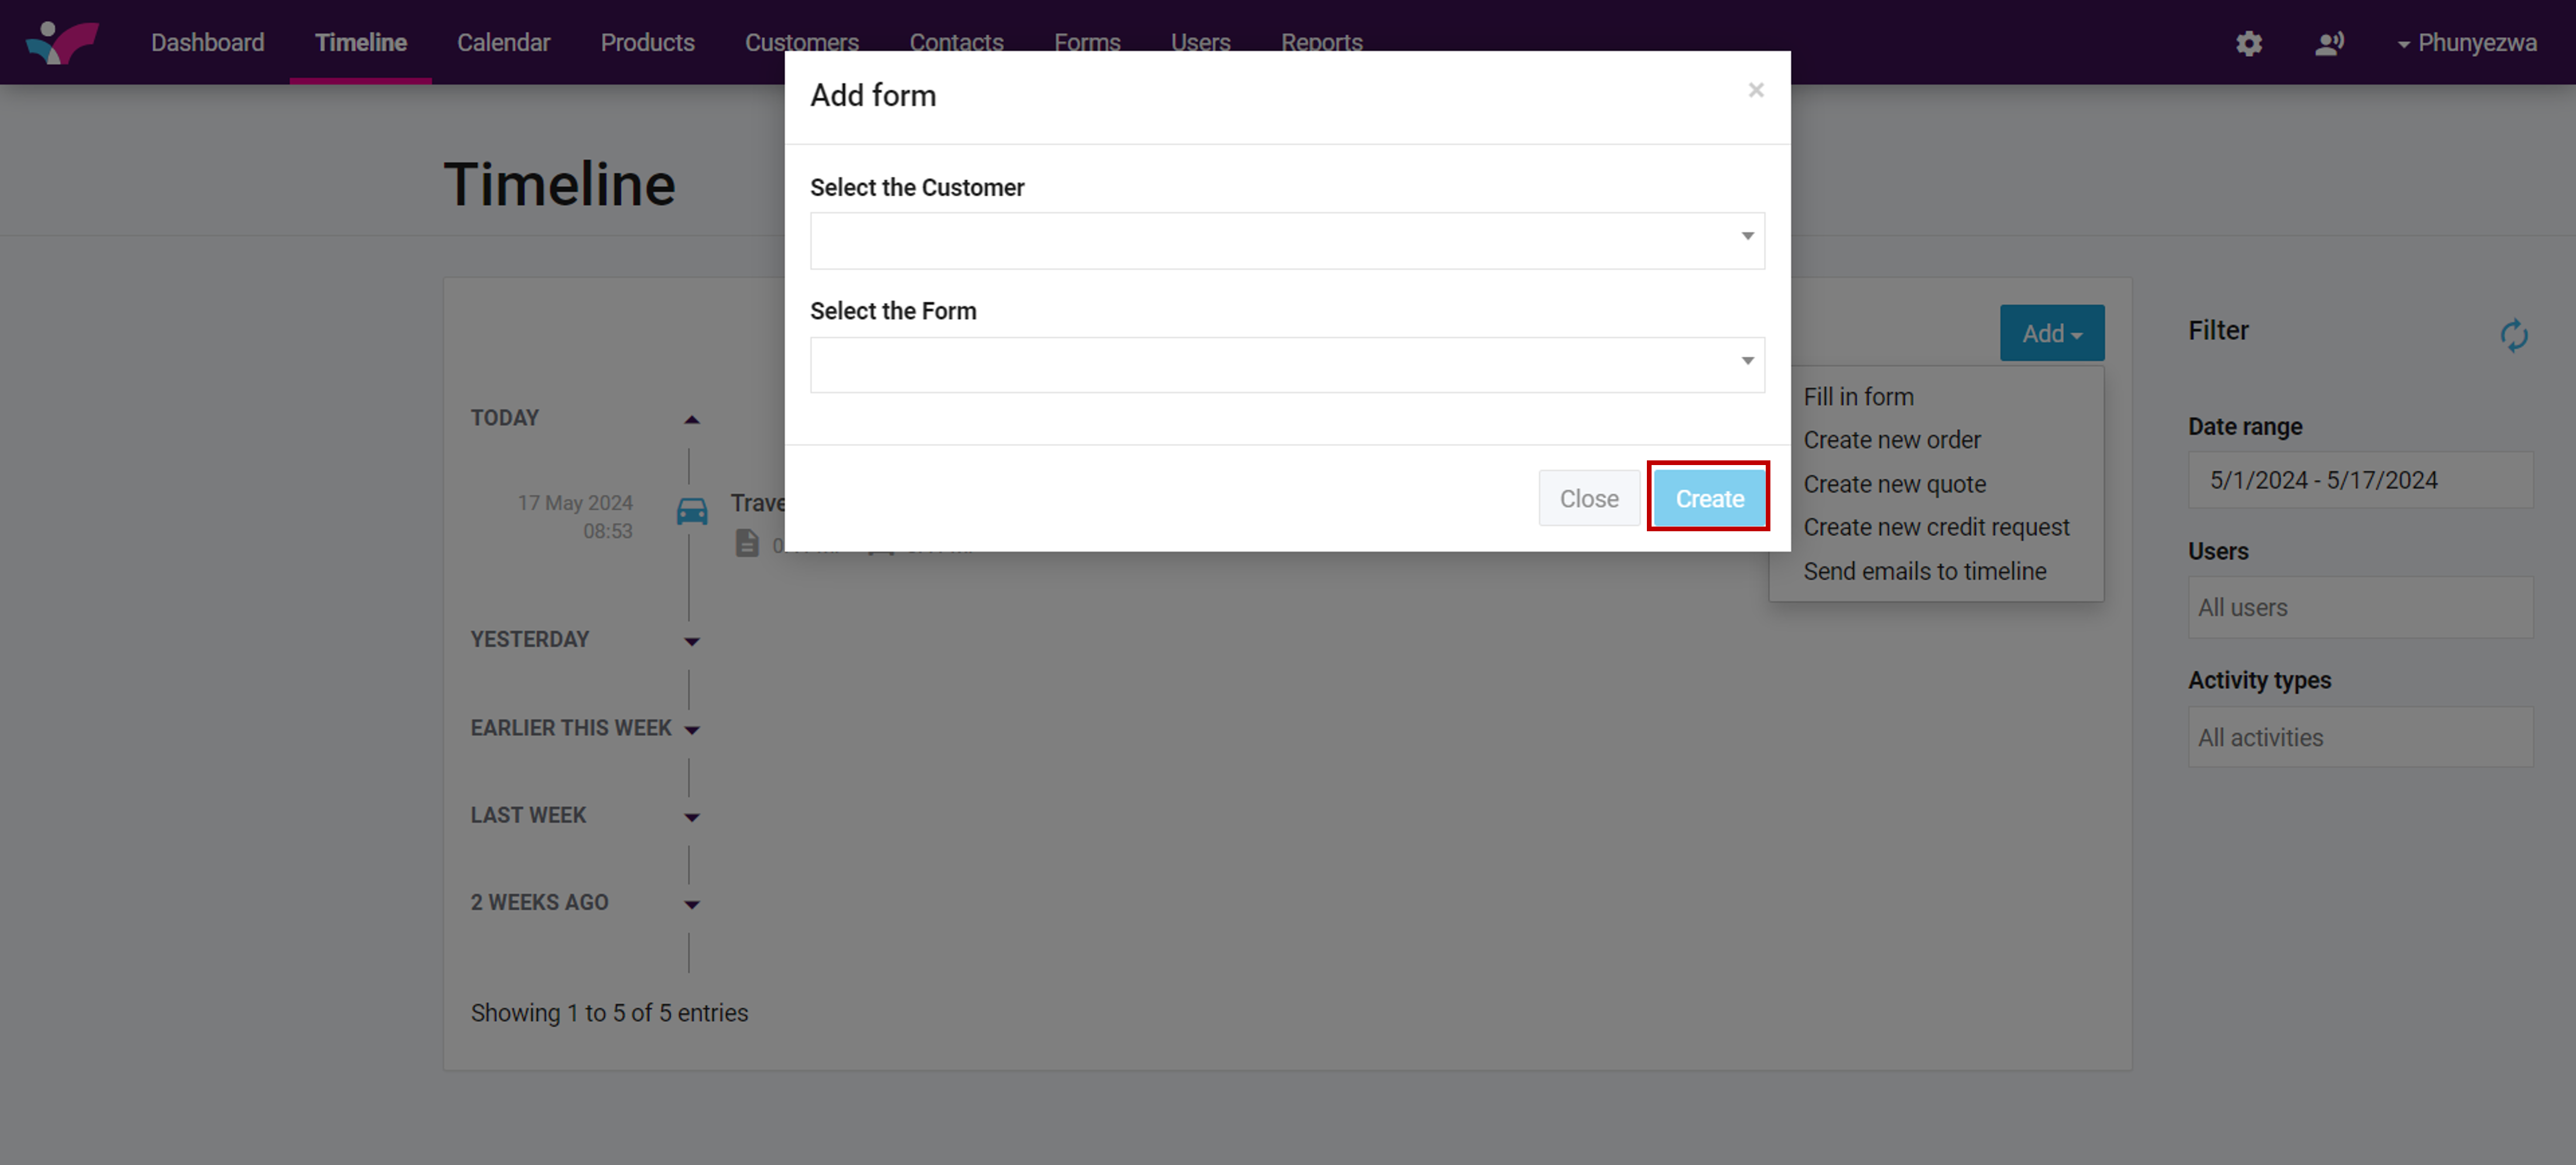Screen dimensions: 2576x1165
Task: Expand the EARLIER THIS WEEK section
Action: [691, 730]
